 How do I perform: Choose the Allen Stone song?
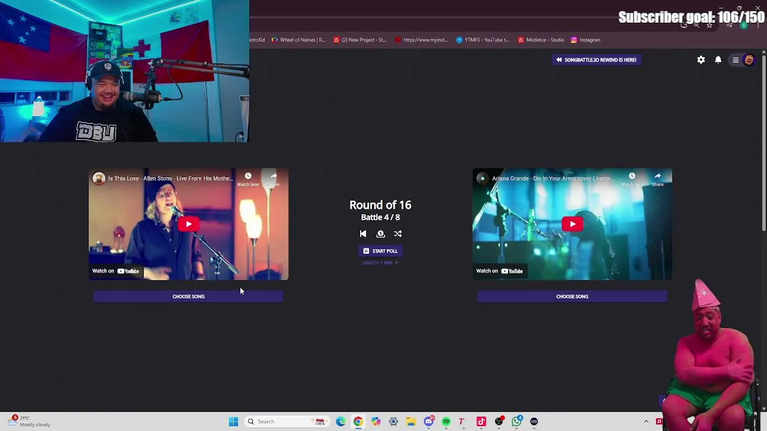(188, 296)
